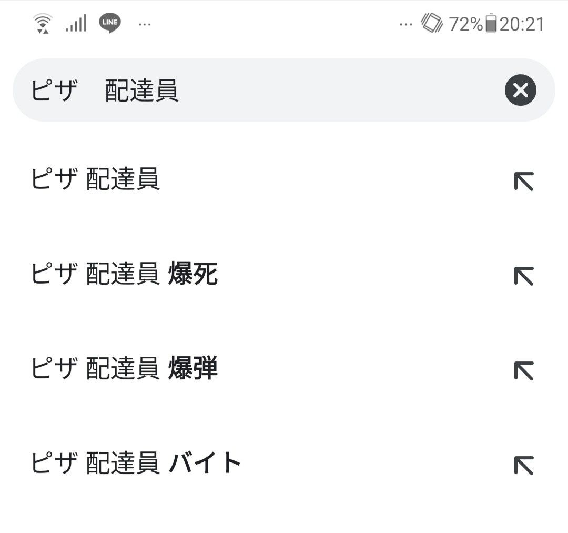Open the right status overflow dots
The image size is (568, 533).
pyautogui.click(x=405, y=25)
